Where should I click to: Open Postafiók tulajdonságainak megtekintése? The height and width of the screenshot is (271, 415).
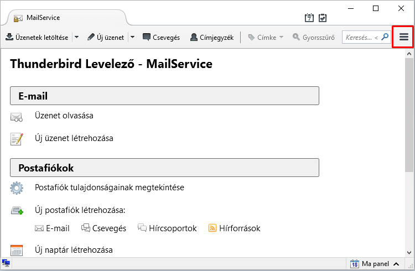point(110,187)
